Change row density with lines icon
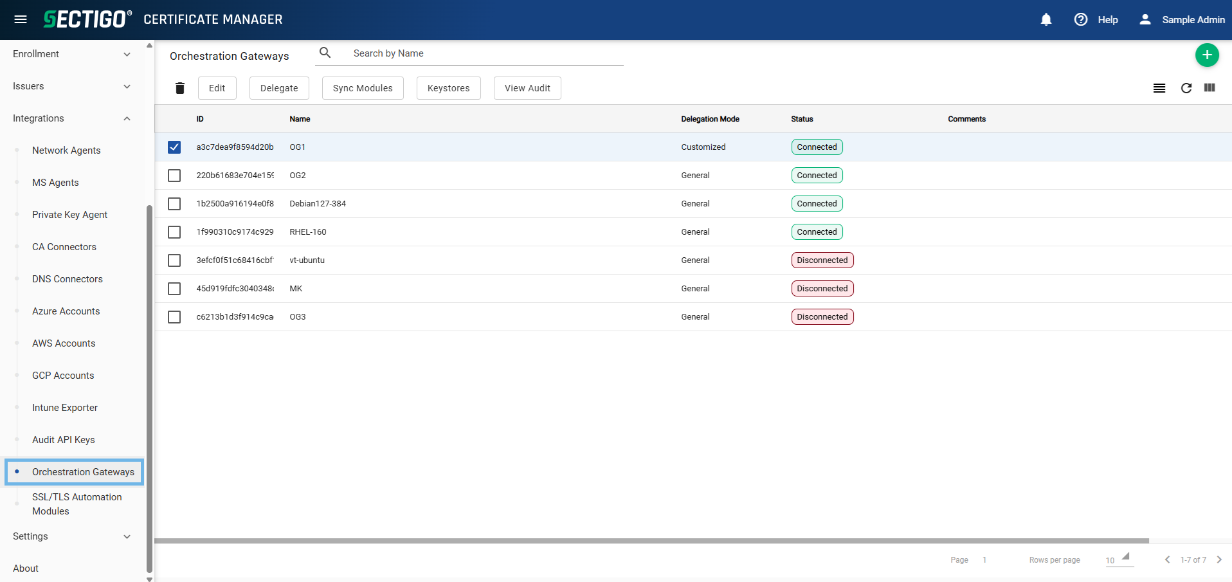Image resolution: width=1232 pixels, height=582 pixels. point(1159,88)
